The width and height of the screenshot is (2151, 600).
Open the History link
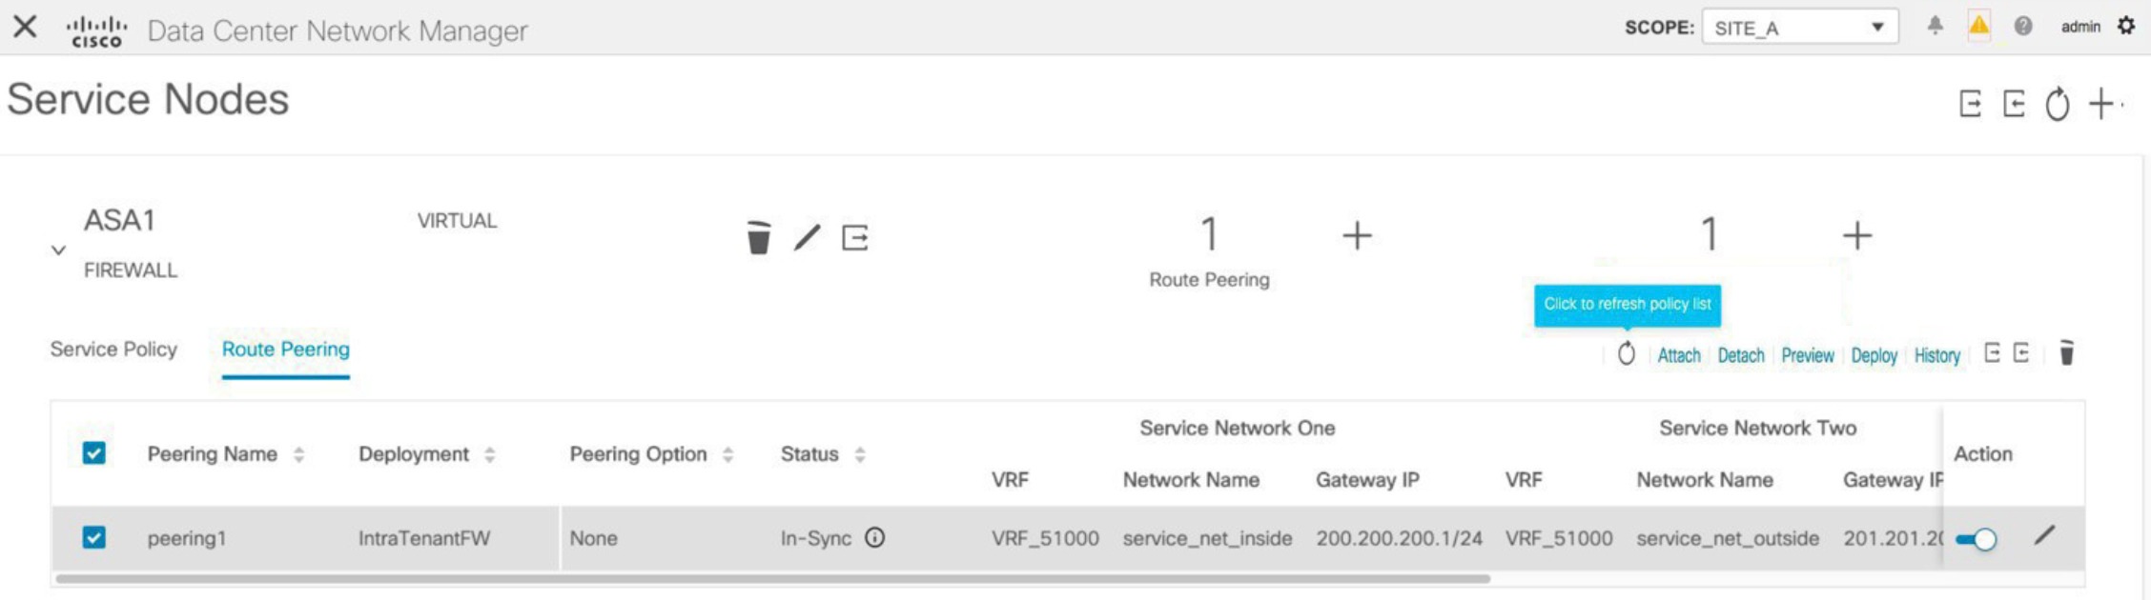pyautogui.click(x=1937, y=355)
